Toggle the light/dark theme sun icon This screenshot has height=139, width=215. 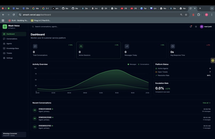pyautogui.click(x=196, y=27)
